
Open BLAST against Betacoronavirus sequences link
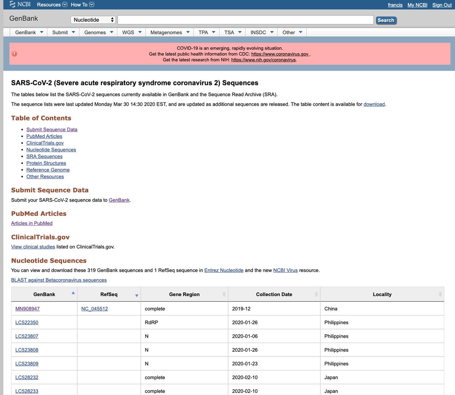(x=59, y=280)
